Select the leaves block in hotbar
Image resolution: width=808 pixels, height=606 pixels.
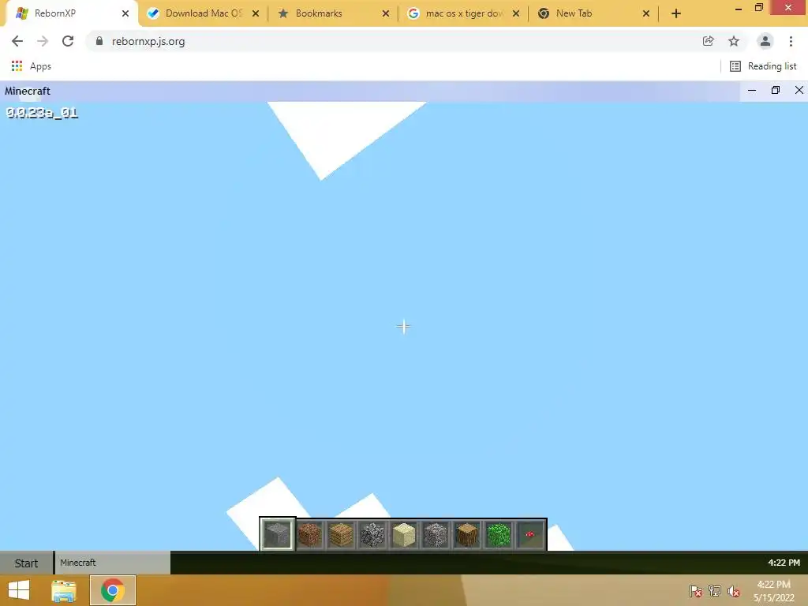pos(499,534)
